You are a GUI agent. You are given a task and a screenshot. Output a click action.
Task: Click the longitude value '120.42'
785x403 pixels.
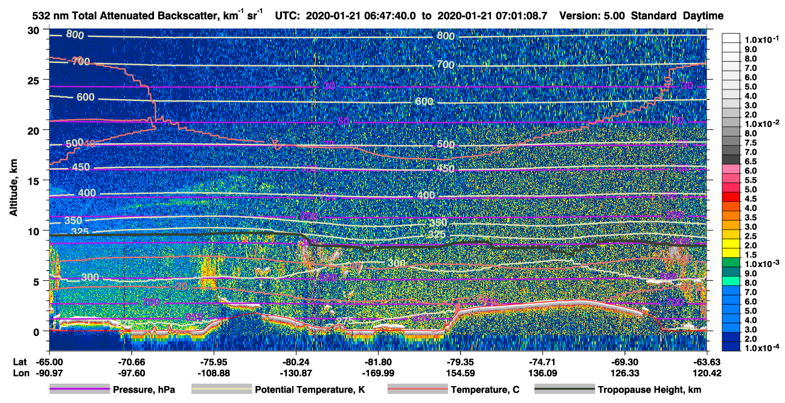click(707, 373)
